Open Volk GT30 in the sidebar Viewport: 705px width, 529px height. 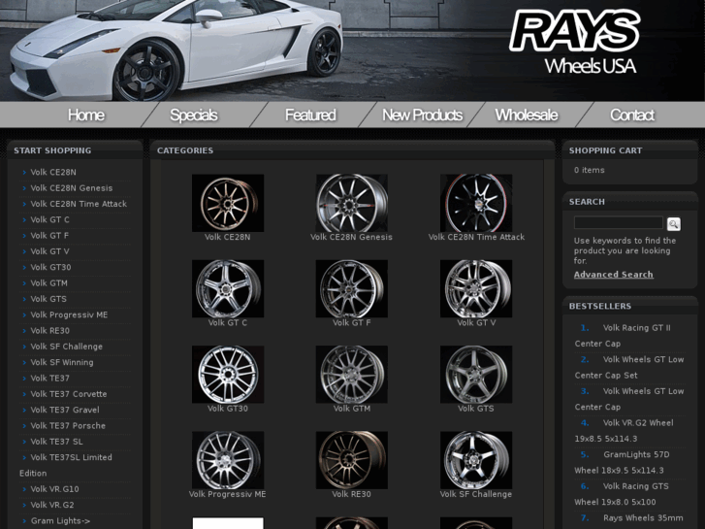coord(50,267)
